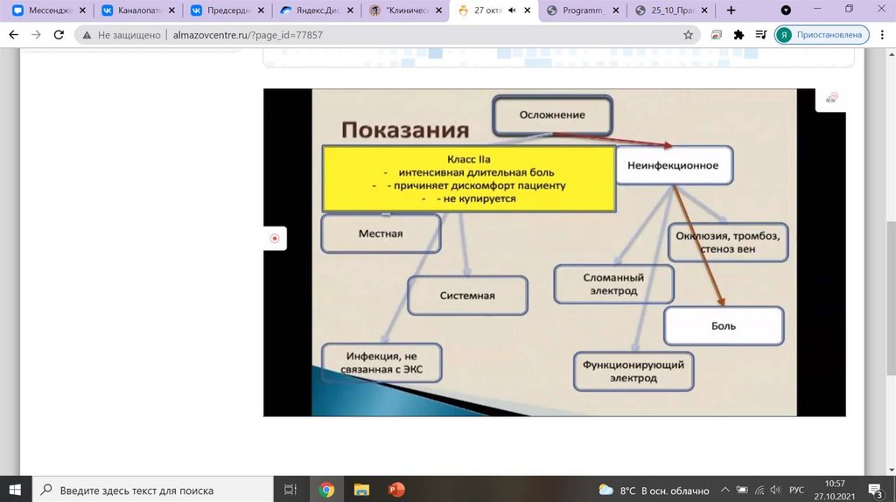Close the 25_10_Пра tab
Image resolution: width=896 pixels, height=502 pixels.
coord(704,10)
